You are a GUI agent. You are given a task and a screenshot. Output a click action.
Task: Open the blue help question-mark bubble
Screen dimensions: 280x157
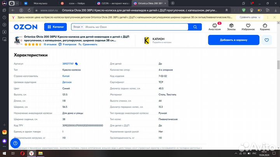[15, 143]
